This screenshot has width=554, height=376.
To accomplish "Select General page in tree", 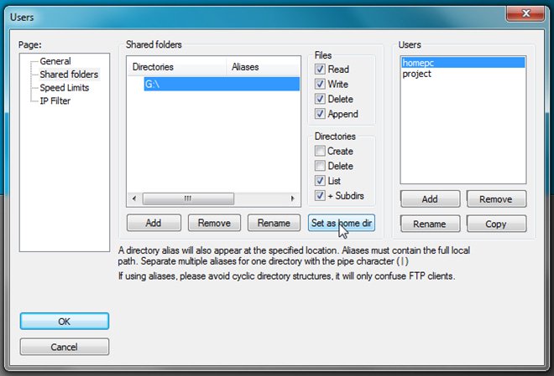I will pos(55,61).
